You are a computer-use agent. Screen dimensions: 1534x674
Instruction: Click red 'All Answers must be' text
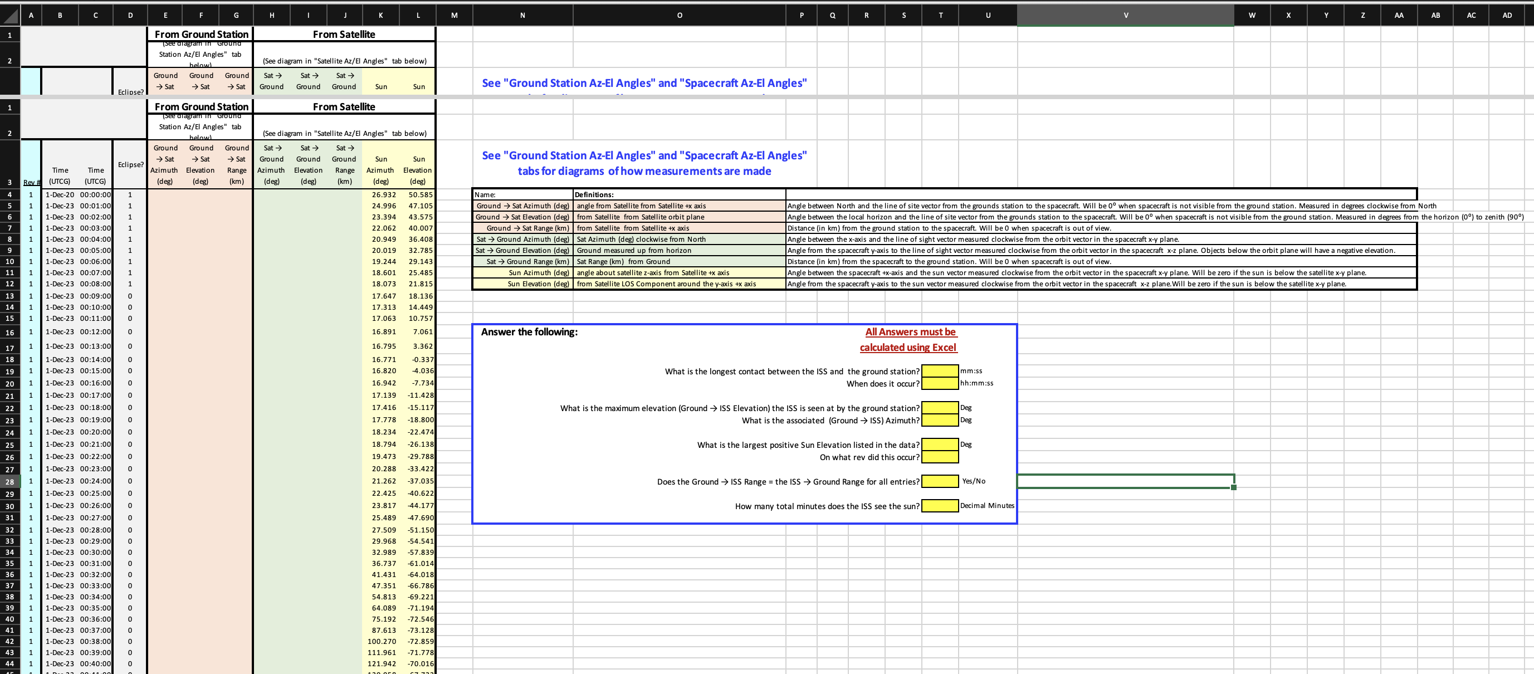910,331
